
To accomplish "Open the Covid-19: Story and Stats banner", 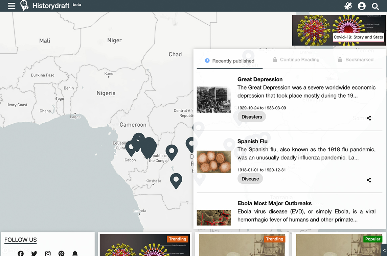I will tap(339, 30).
